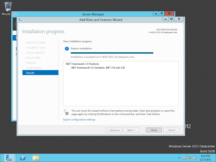Show hidden tray icons arrow
Screen dimensions: 216x162
(179, 158)
